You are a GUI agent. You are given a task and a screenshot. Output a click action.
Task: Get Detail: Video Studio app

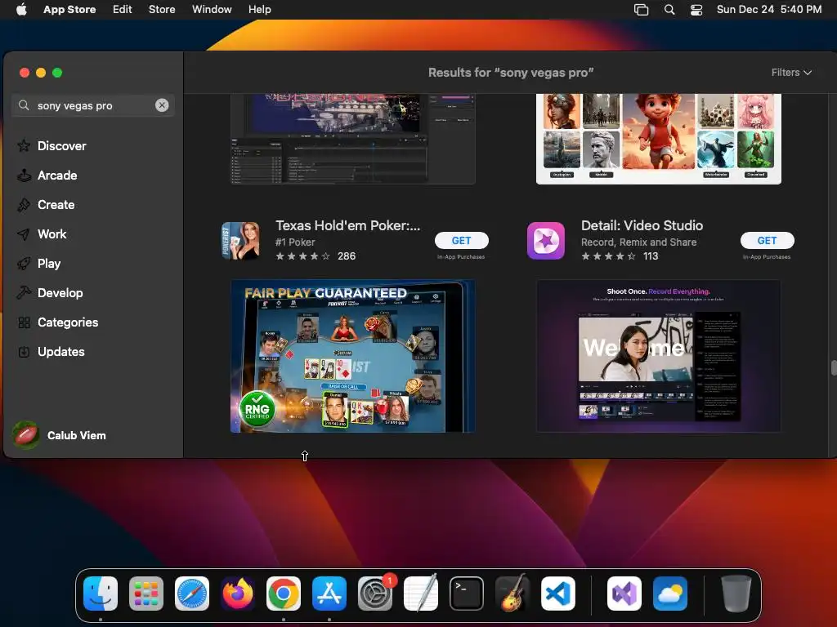click(x=767, y=241)
